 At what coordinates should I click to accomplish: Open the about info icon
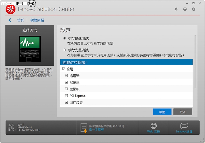click(x=194, y=9)
